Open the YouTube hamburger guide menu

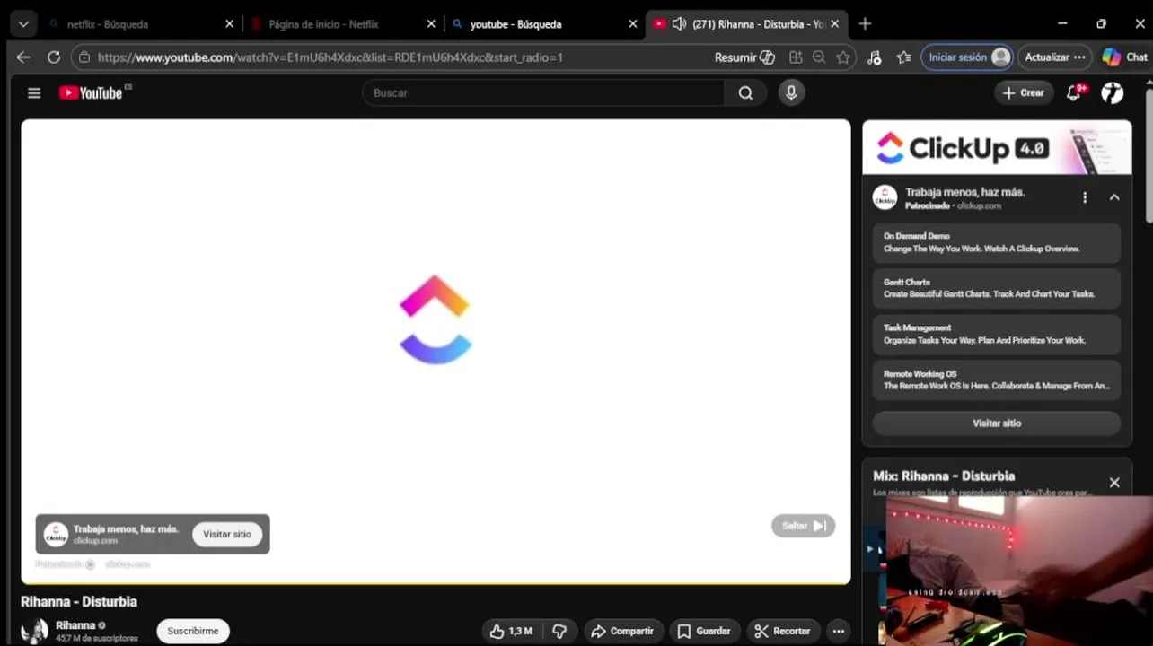tap(34, 92)
